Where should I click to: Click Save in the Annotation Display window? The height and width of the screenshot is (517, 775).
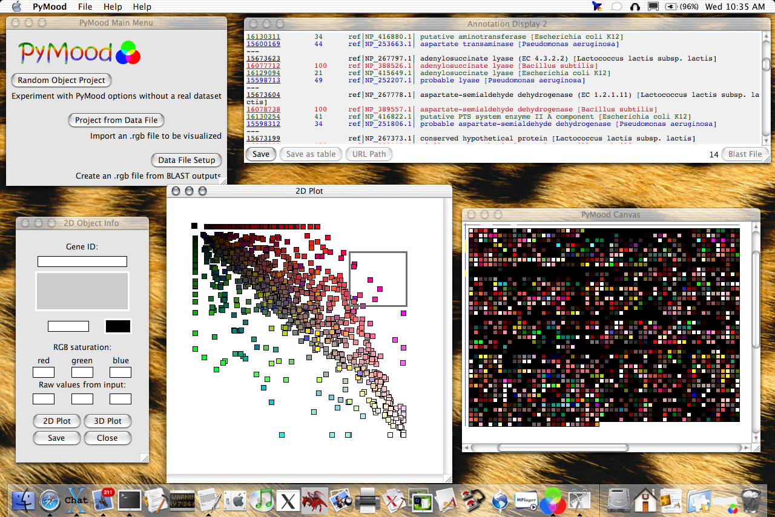coord(261,154)
